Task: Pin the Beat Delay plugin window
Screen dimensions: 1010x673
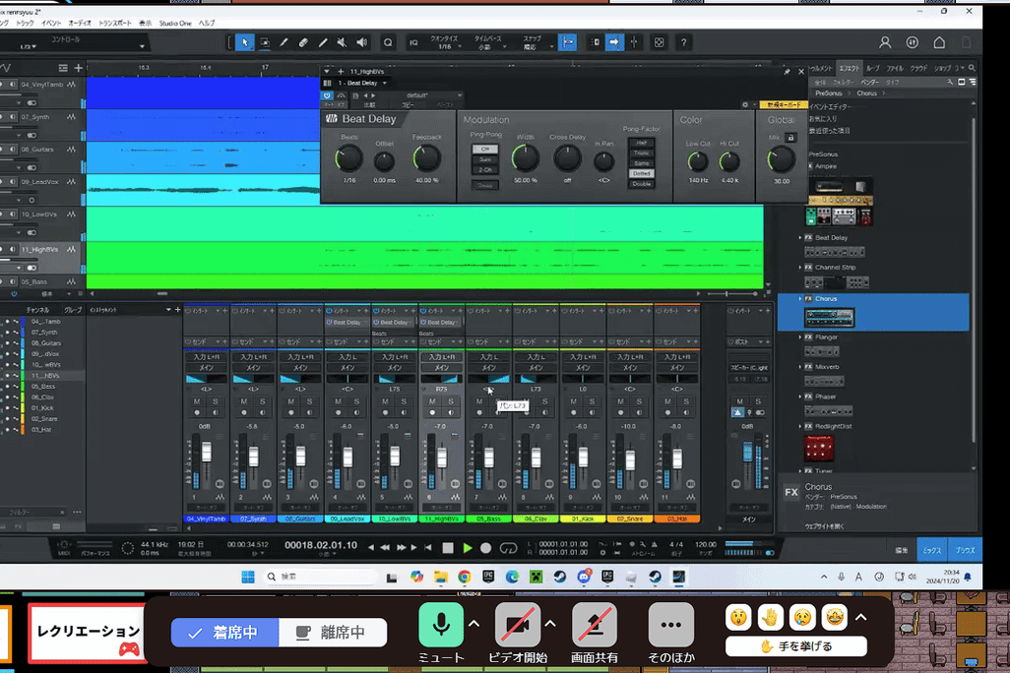Action: [788, 72]
